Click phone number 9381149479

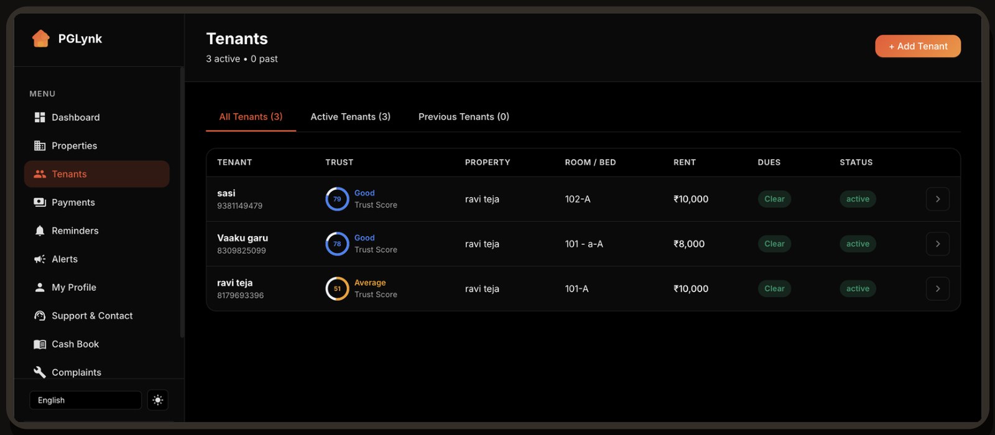tap(239, 206)
